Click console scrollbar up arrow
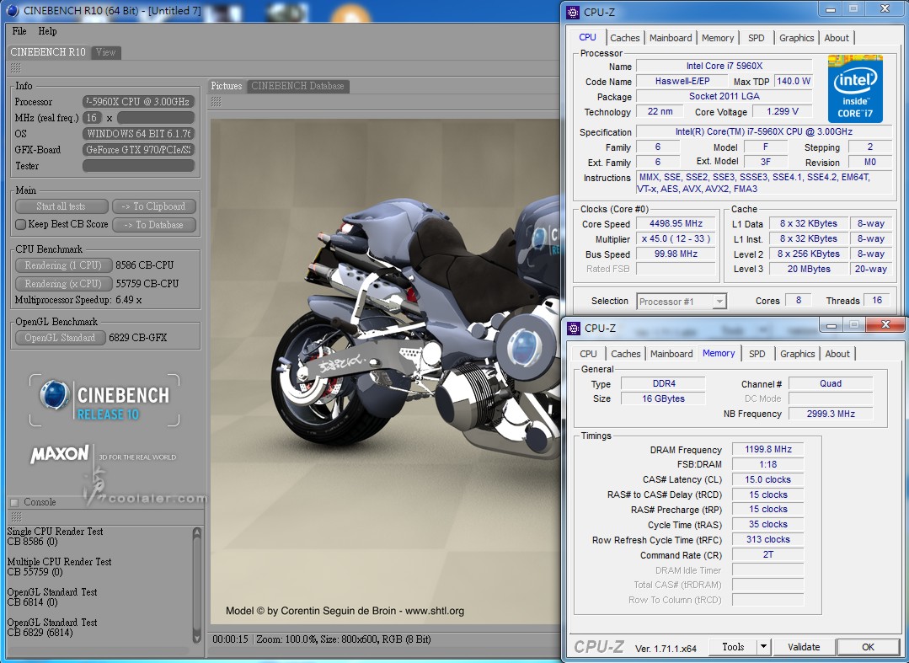909x663 pixels. [x=196, y=532]
